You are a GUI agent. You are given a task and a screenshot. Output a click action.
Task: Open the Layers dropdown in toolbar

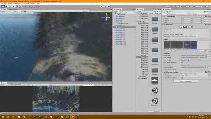pos(196,7)
